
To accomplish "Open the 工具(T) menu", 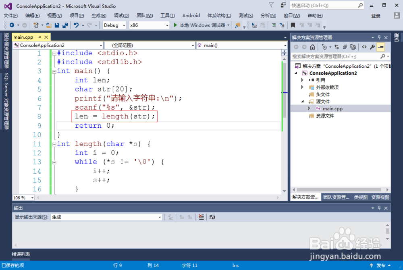I will point(168,16).
